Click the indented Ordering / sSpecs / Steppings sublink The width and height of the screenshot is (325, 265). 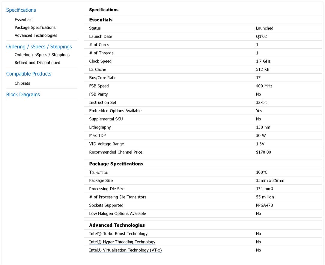click(x=42, y=55)
